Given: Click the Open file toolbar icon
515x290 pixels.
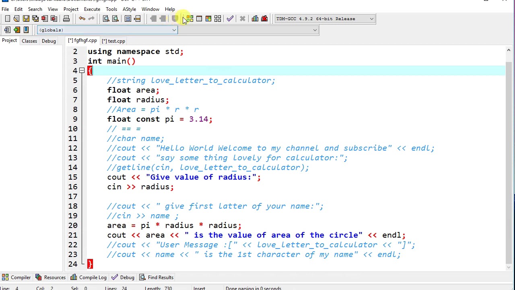Looking at the screenshot, I should pyautogui.click(x=16, y=19).
